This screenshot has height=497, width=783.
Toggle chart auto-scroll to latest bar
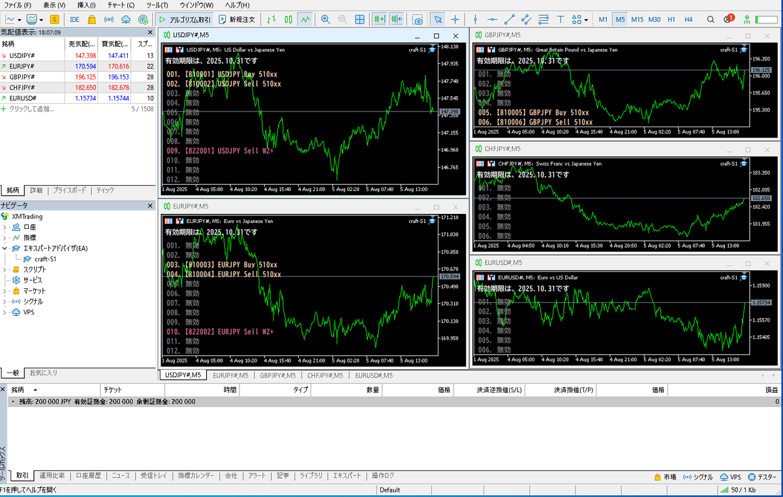(378, 20)
